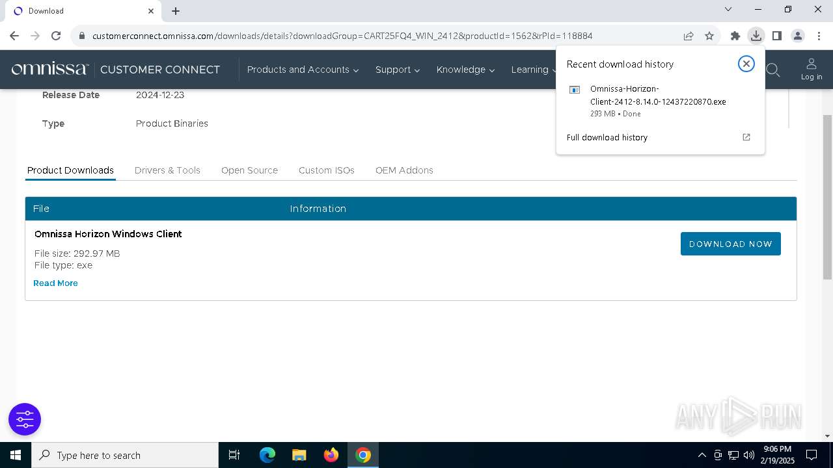
Task: Expand the Learning menu
Action: point(534,70)
